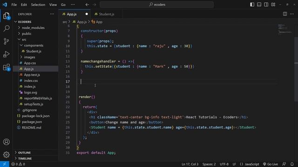Image resolution: width=298 pixels, height=167 pixels.
Task: Switch to the Student.js editor tab
Action: 107,14
